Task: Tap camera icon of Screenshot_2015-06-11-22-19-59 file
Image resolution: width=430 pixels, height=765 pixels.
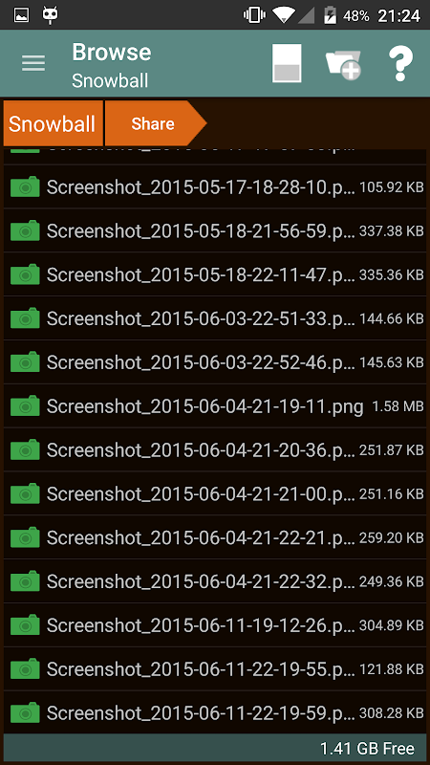Action: click(25, 712)
